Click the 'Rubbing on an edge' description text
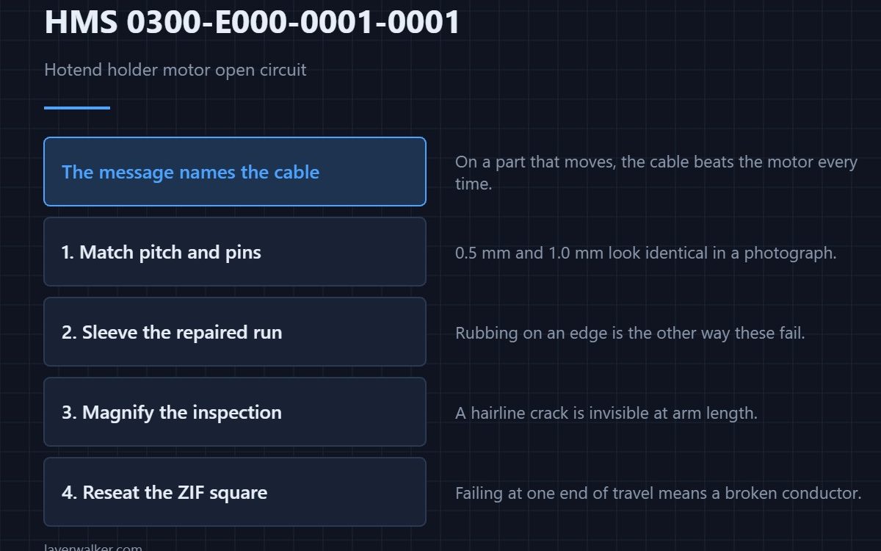The width and height of the screenshot is (881, 551). click(630, 333)
